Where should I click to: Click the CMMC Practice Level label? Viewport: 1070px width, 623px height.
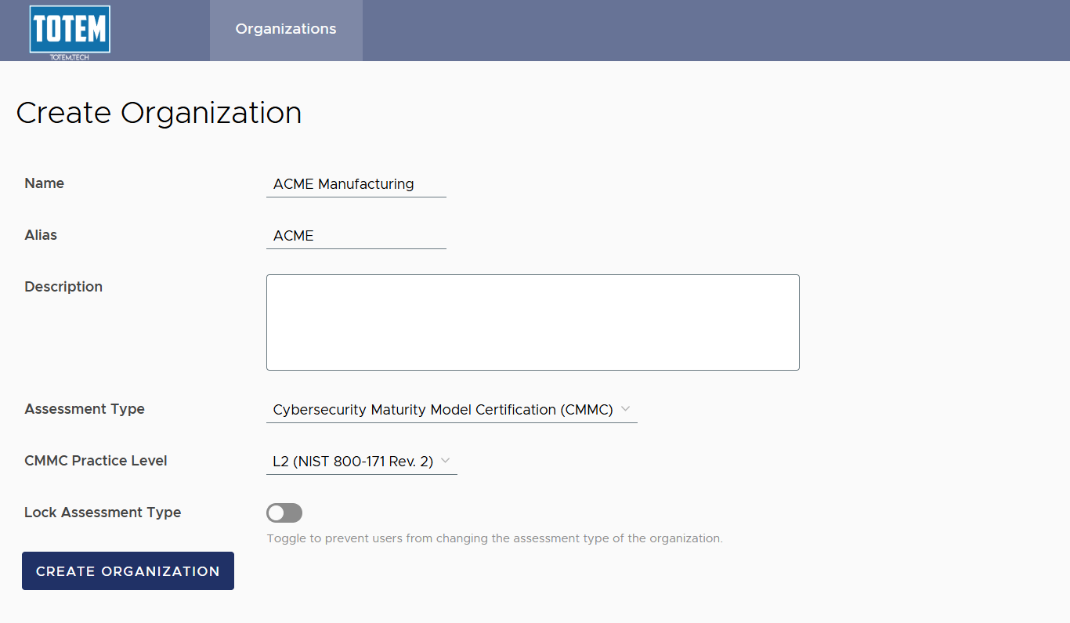pos(96,461)
